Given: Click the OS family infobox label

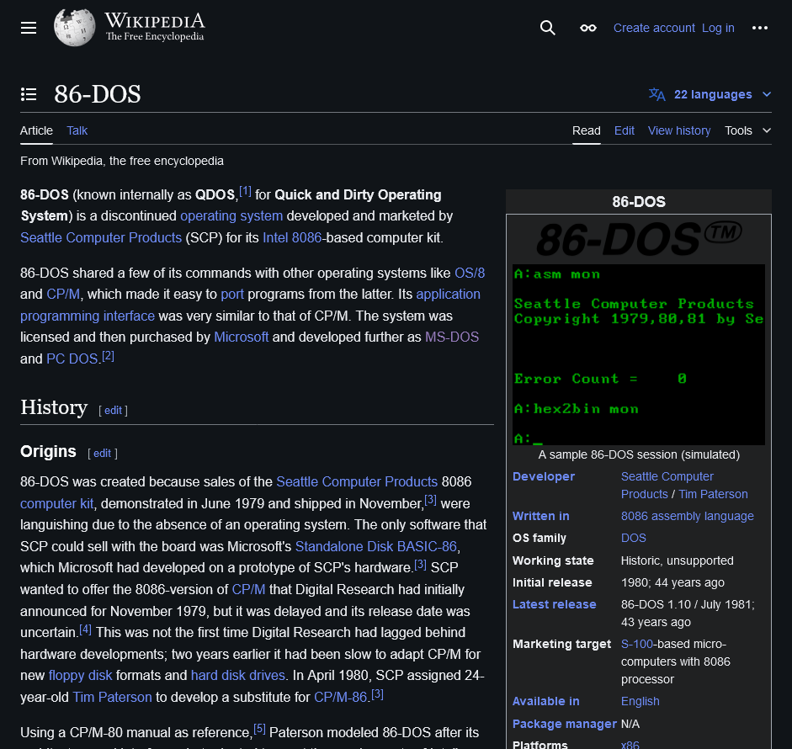Looking at the screenshot, I should [539, 539].
